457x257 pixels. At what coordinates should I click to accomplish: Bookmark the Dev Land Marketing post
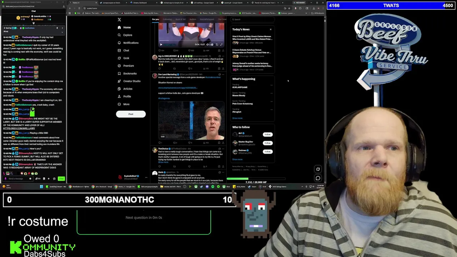click(x=219, y=143)
